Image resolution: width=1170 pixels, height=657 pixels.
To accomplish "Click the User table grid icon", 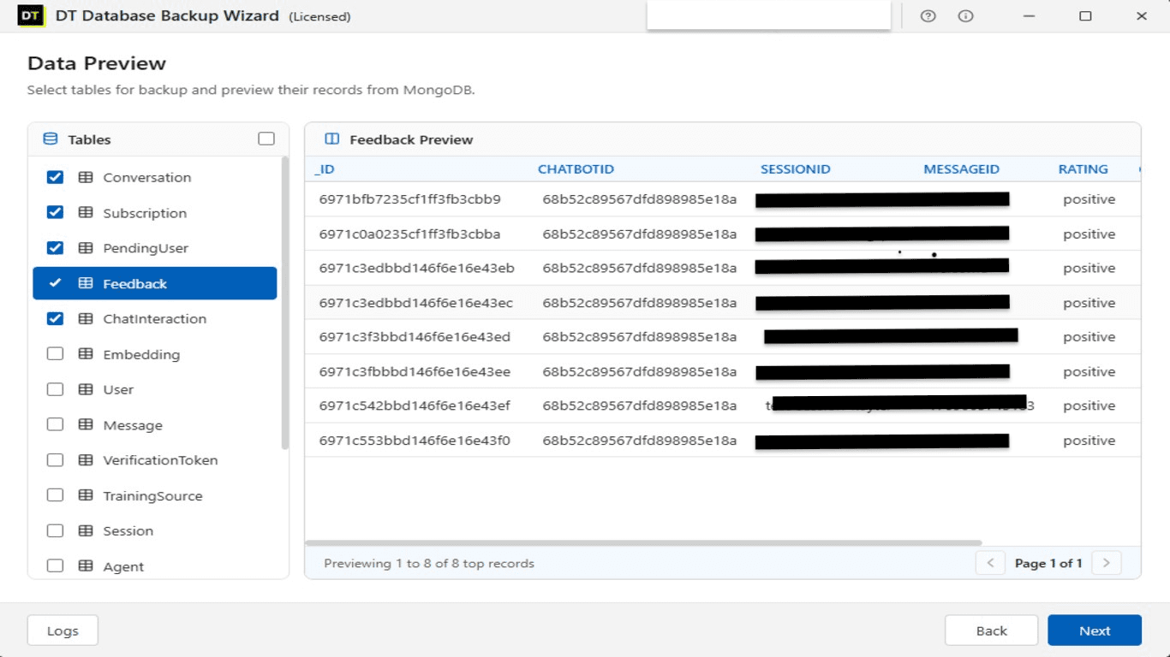I will click(x=86, y=390).
